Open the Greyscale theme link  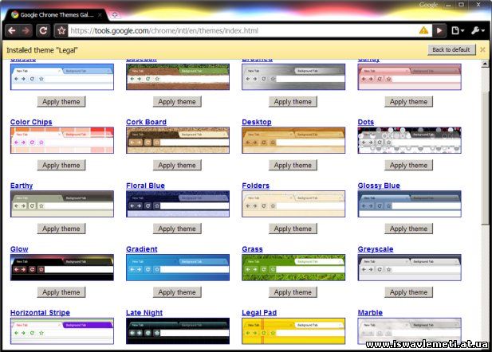[x=376, y=249]
